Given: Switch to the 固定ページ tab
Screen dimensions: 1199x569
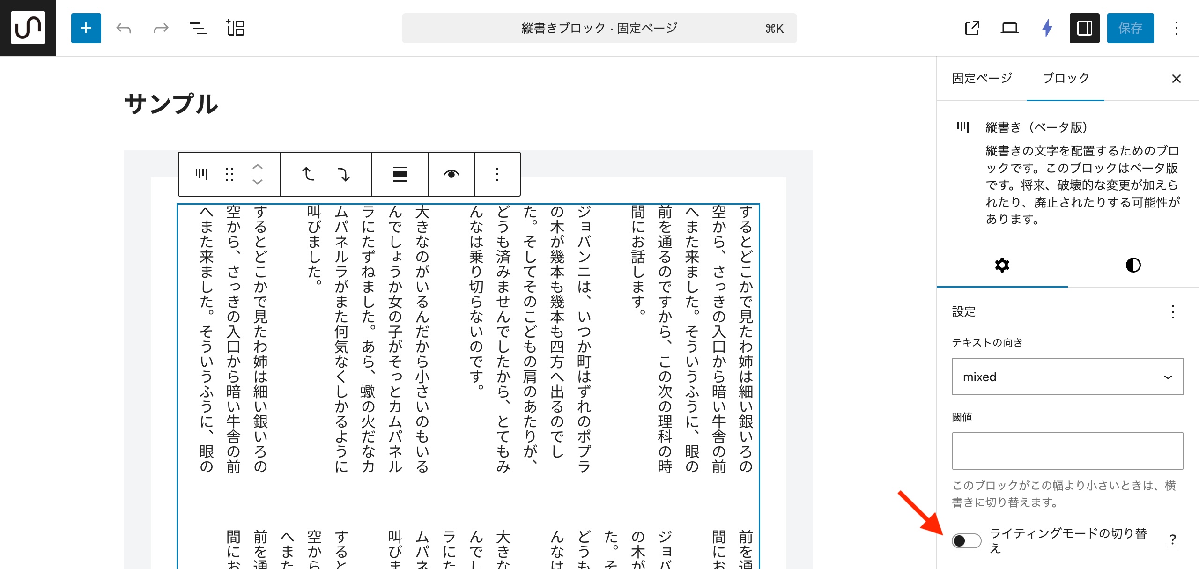Looking at the screenshot, I should 982,78.
